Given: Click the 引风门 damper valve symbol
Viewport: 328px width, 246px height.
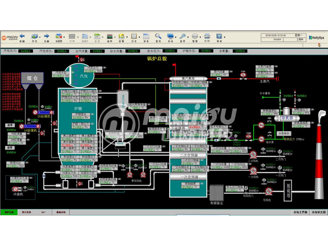Looking at the screenshot, I should (x=246, y=189).
